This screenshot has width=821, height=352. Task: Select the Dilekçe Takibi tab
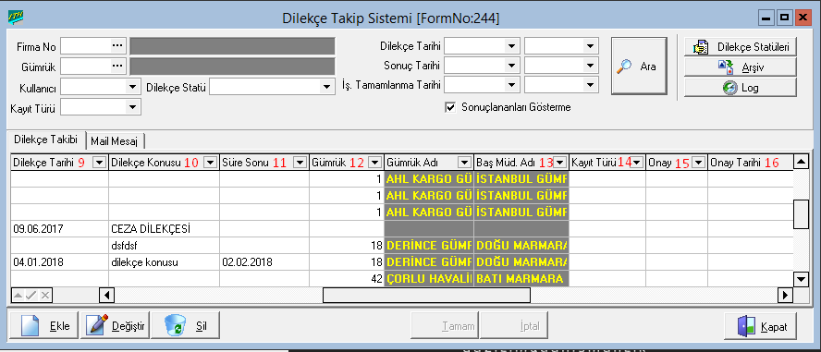(46, 140)
